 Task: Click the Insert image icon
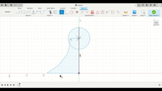(134, 12)
